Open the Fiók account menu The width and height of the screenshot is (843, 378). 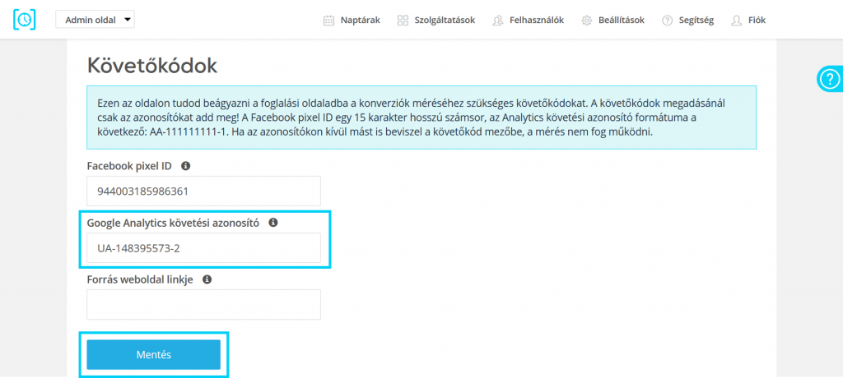coord(748,21)
